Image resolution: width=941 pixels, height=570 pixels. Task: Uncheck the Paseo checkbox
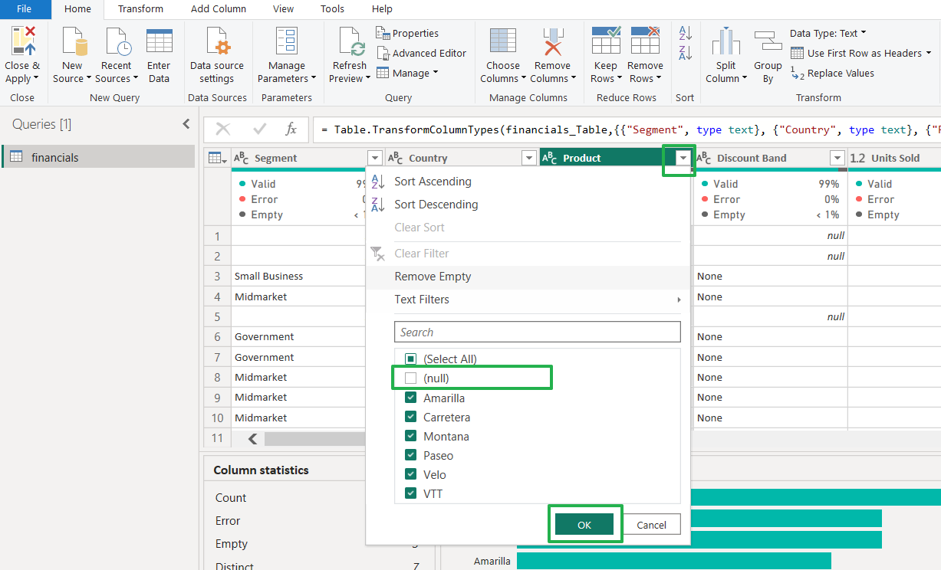click(411, 455)
